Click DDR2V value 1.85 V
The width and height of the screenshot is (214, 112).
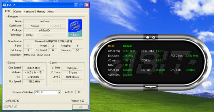click(x=160, y=60)
